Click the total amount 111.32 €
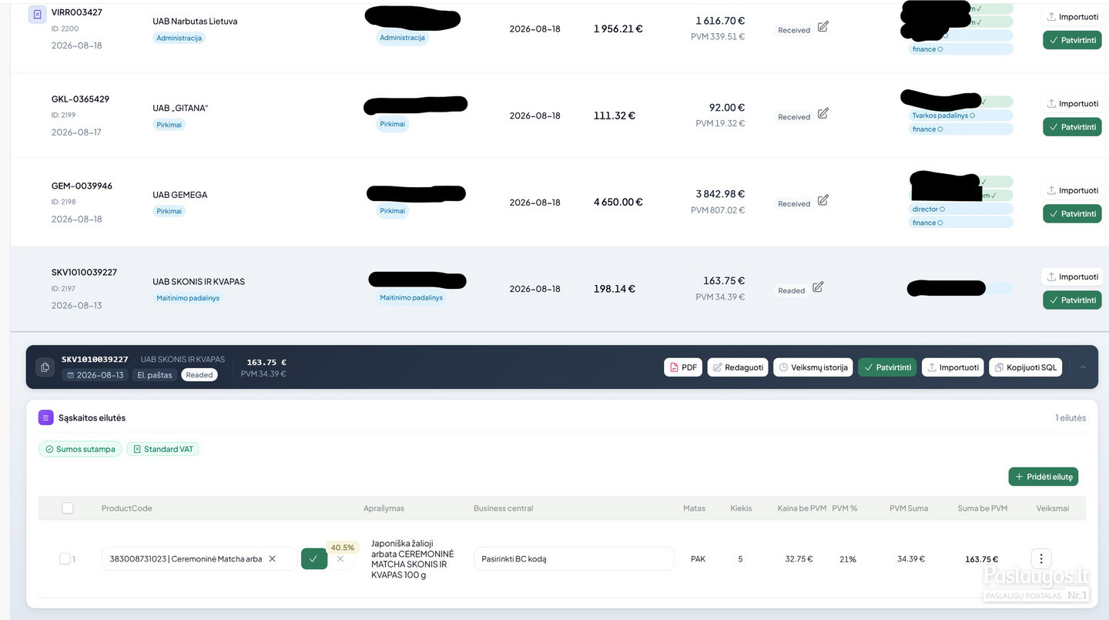 [x=614, y=116]
